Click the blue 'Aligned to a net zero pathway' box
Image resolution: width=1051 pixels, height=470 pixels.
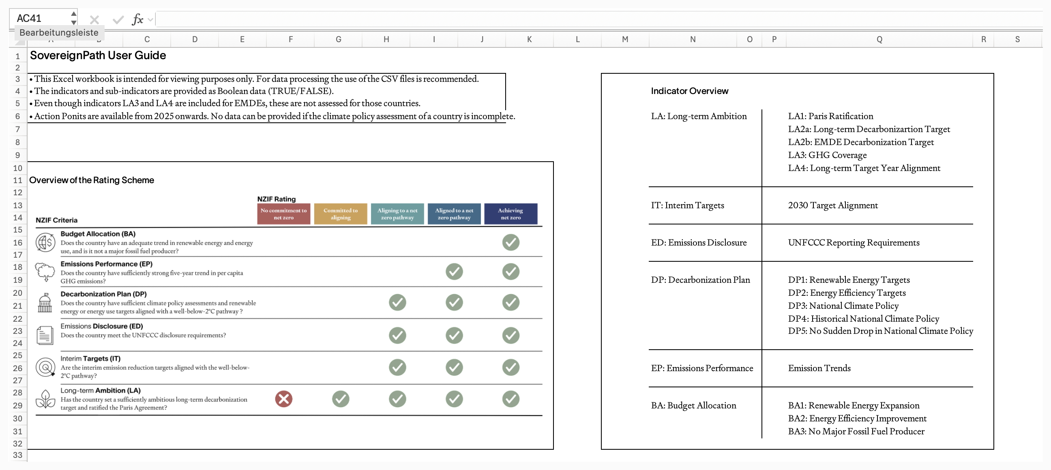[x=454, y=214]
